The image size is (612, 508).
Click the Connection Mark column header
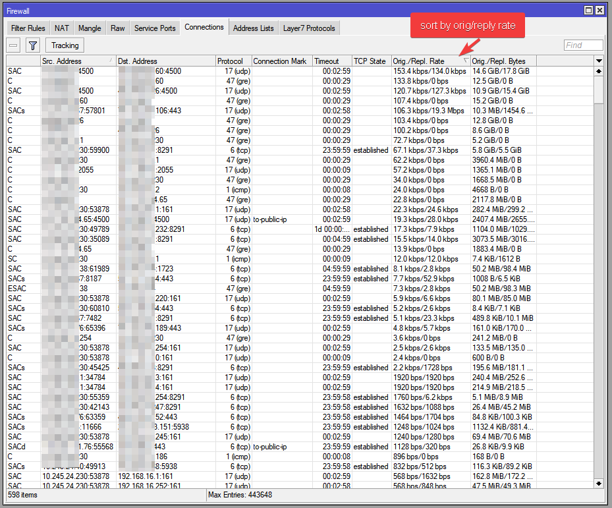[282, 61]
